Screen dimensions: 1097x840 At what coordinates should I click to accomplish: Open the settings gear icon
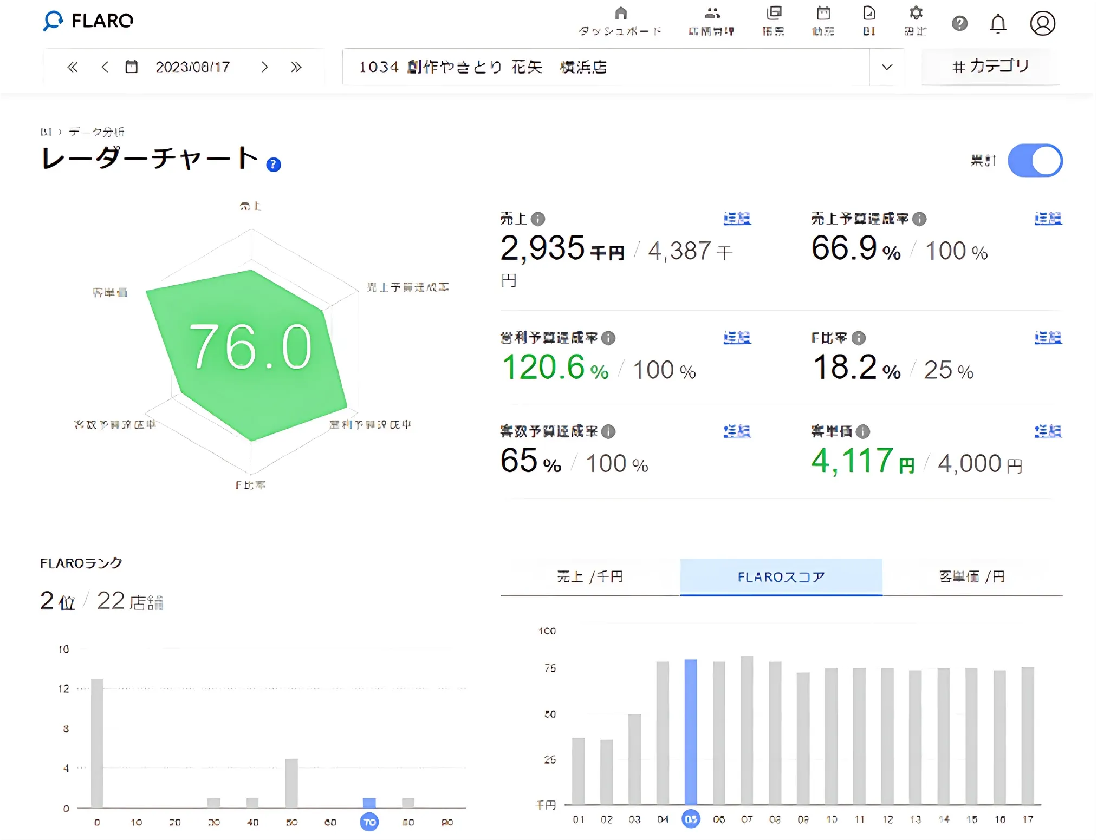916,13
